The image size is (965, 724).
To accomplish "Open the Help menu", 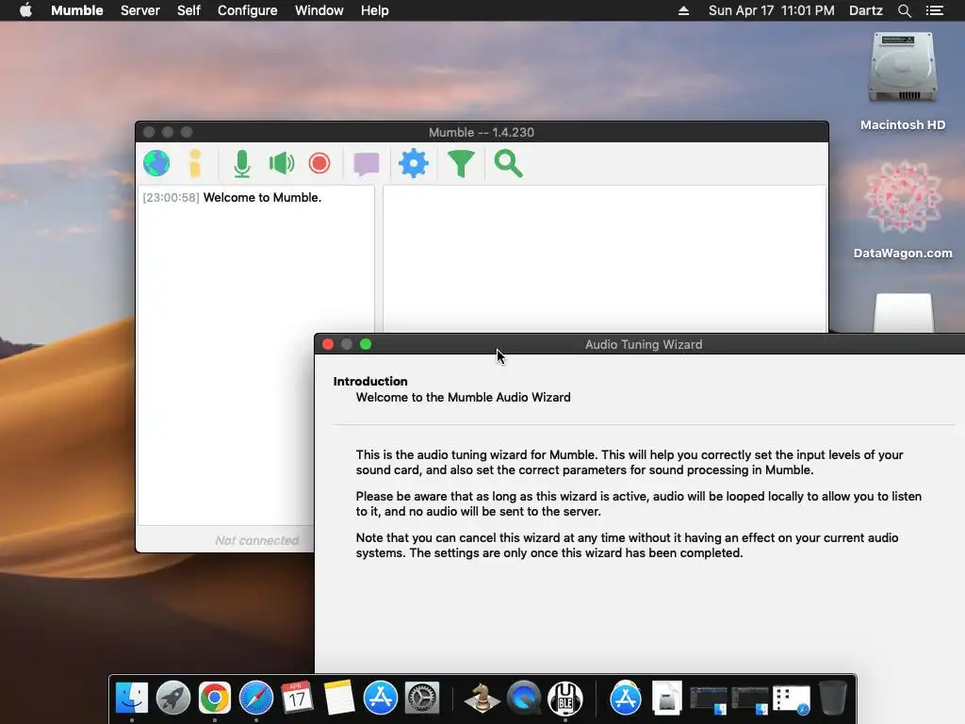I will (375, 10).
